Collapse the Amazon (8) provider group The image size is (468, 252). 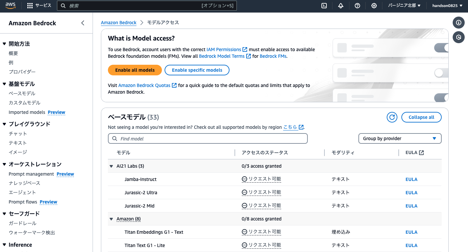(111, 219)
